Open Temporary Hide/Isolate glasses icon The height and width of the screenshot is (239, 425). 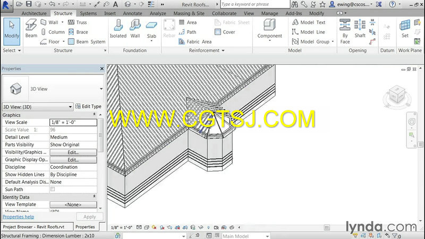[201, 227]
